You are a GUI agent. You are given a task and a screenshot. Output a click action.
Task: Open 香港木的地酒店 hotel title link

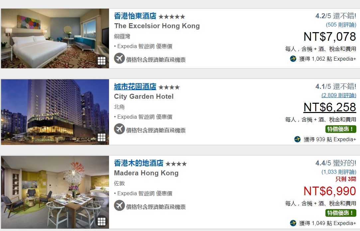point(139,163)
